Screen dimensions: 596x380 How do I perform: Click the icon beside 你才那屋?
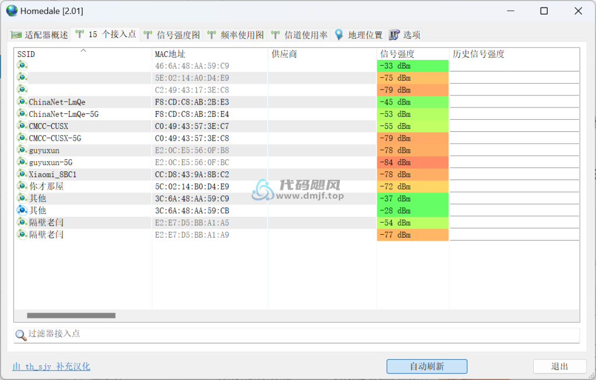[23, 186]
